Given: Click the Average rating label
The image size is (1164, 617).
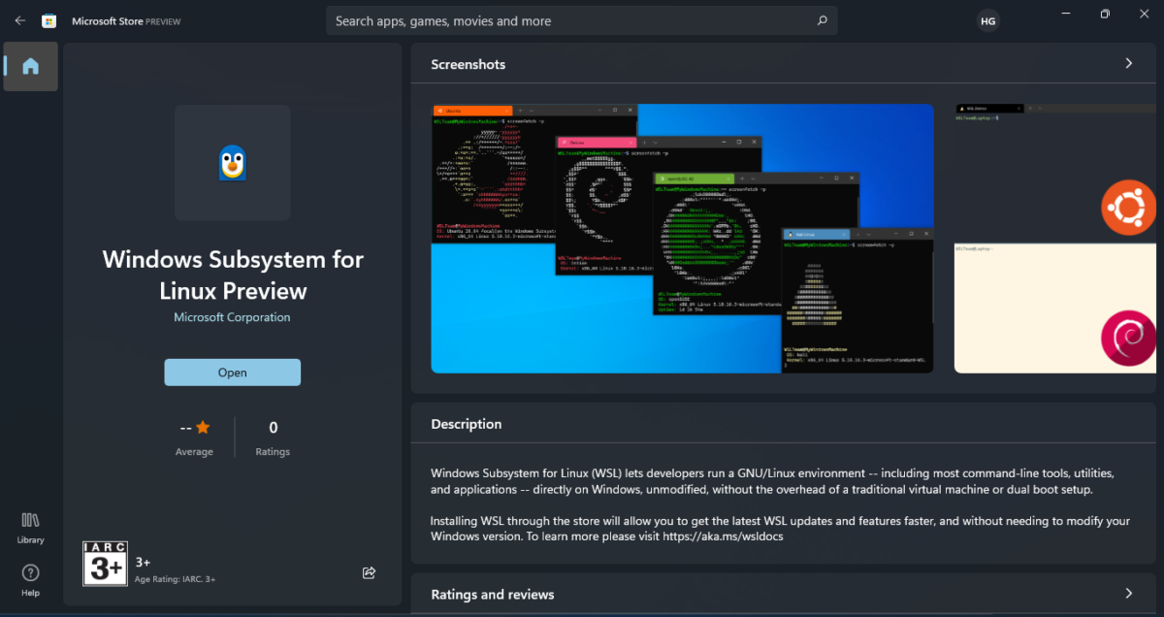Looking at the screenshot, I should click(x=194, y=452).
